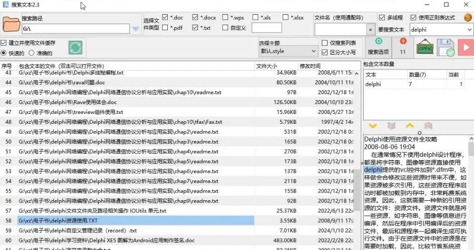Viewport: 474px width, 250px height.
Task: Click the floppy disk save results icon
Action: (x=446, y=48)
